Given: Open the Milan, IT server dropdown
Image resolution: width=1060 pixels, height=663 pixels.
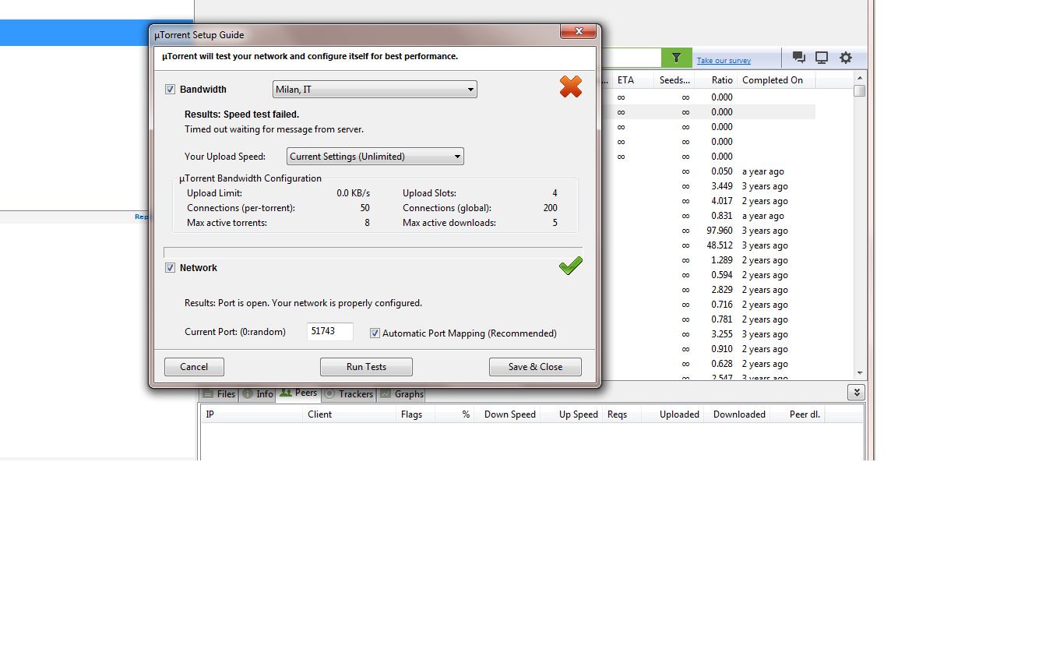Looking at the screenshot, I should [375, 90].
